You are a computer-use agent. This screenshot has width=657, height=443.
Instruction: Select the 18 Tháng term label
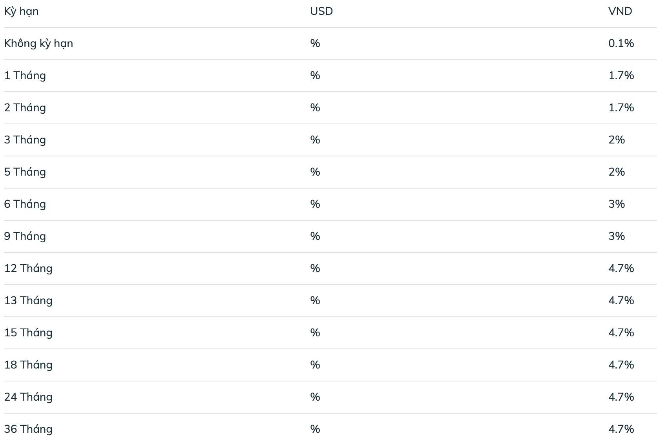pyautogui.click(x=28, y=365)
